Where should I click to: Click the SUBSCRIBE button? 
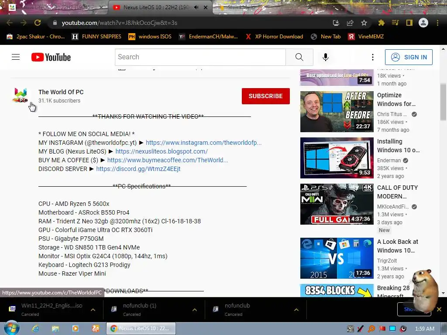pos(266,96)
